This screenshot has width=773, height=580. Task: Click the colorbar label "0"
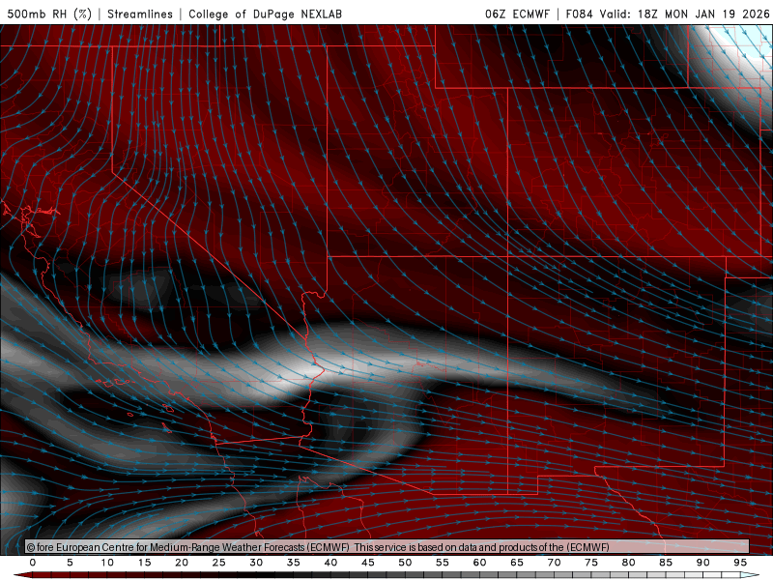coord(33,563)
